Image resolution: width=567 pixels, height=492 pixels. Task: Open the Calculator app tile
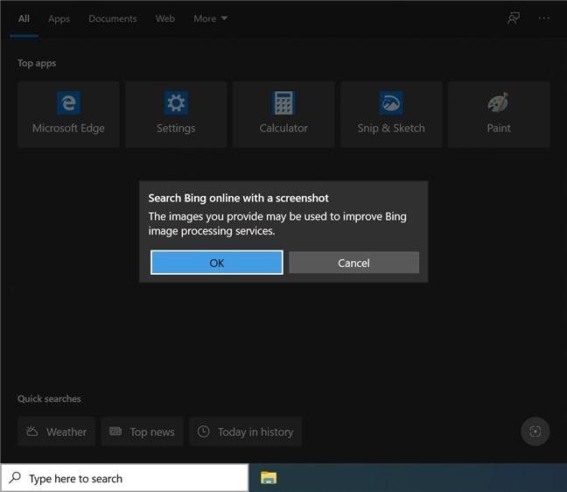[283, 115]
